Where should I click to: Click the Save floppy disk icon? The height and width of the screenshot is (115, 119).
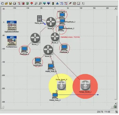pos(10,4)
